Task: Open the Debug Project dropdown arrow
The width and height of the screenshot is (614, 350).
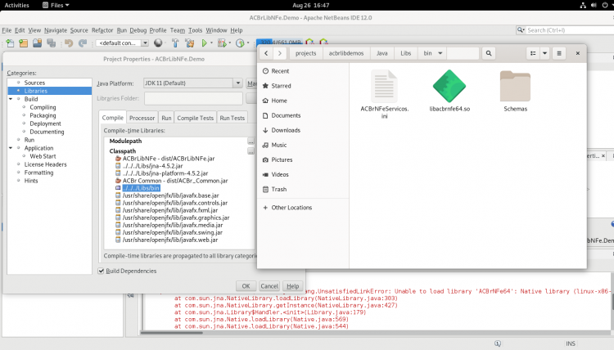Action: (229, 43)
